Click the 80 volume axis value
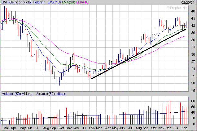The width and height of the screenshot is (197, 131). 193,101
